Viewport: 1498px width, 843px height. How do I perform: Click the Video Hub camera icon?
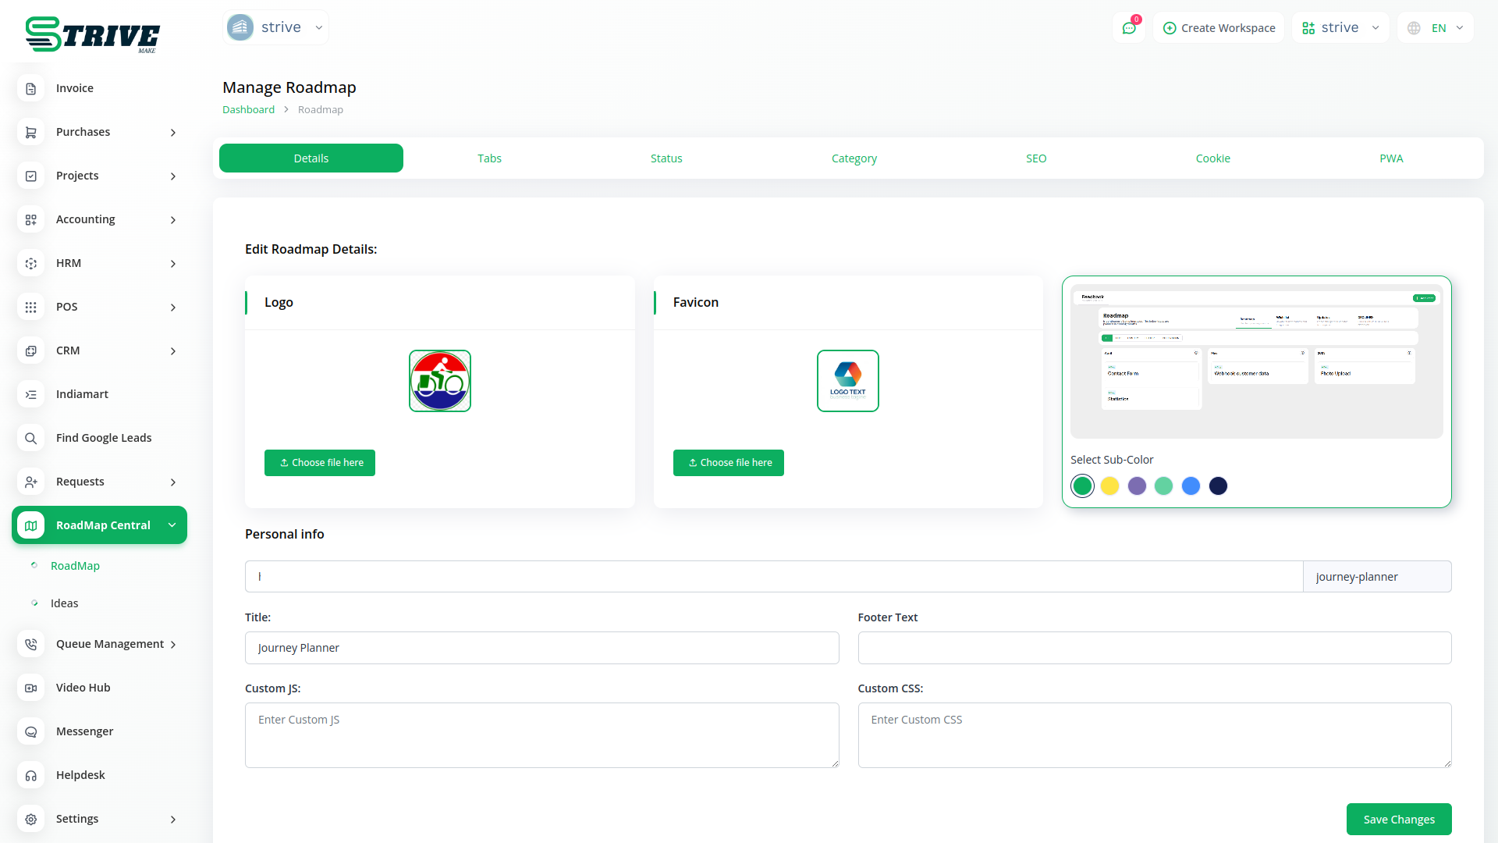tap(31, 688)
